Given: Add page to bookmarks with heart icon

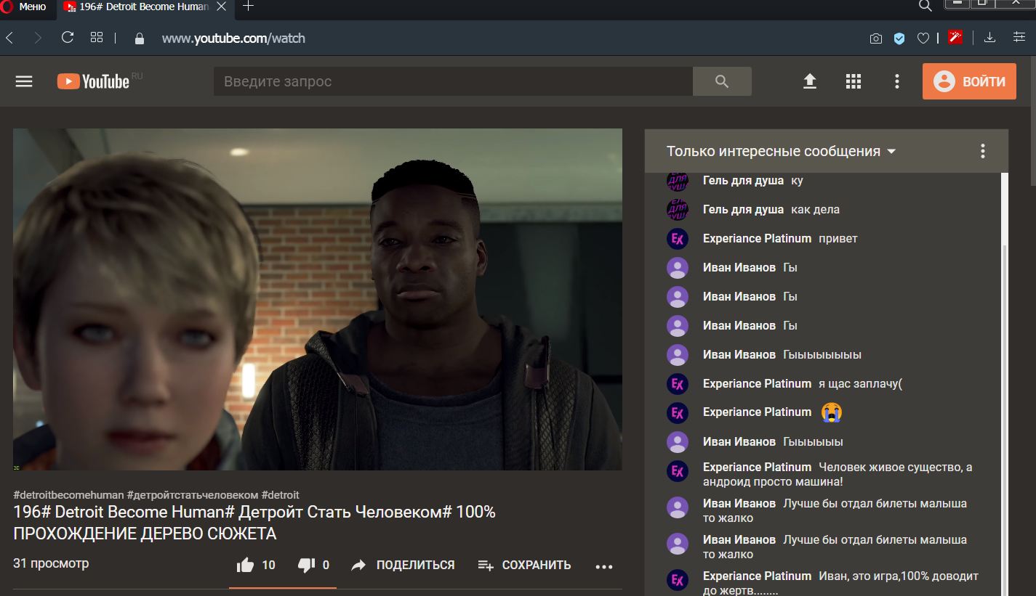Looking at the screenshot, I should pos(923,38).
